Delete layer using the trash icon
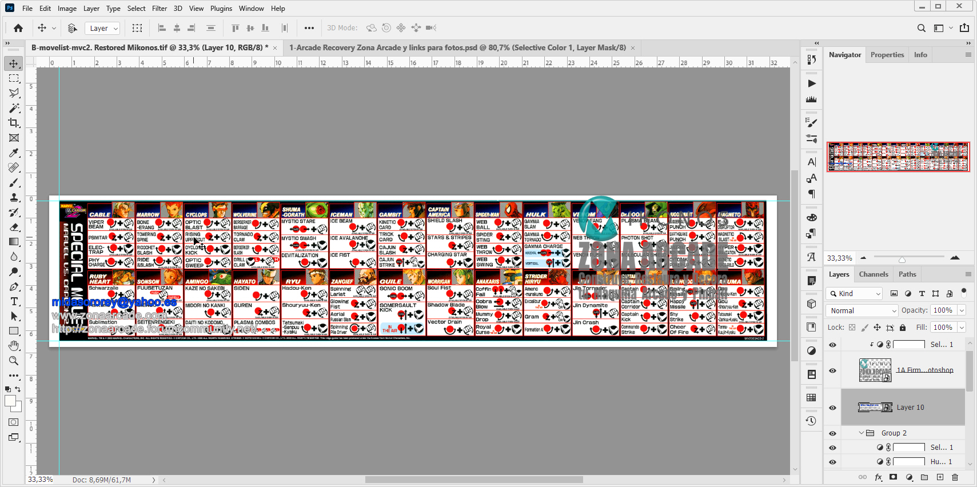 point(955,477)
